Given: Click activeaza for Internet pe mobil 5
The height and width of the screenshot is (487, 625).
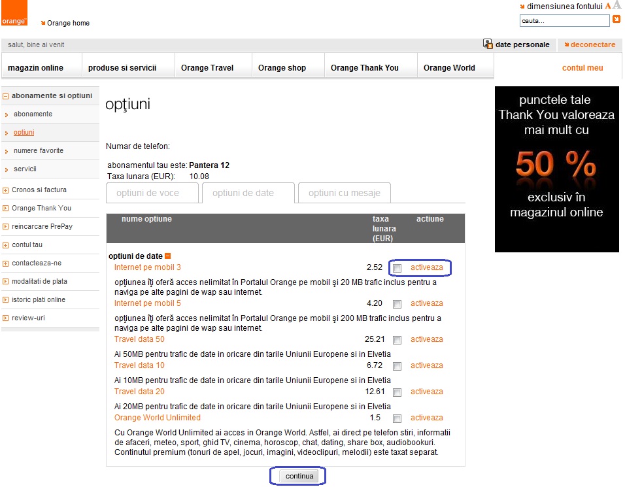Looking at the screenshot, I should (426, 303).
